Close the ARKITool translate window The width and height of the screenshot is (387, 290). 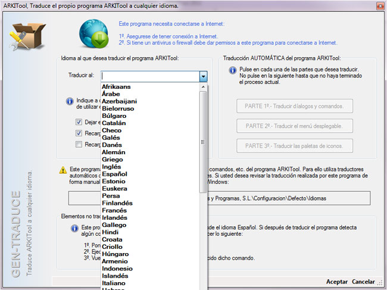coord(380,6)
